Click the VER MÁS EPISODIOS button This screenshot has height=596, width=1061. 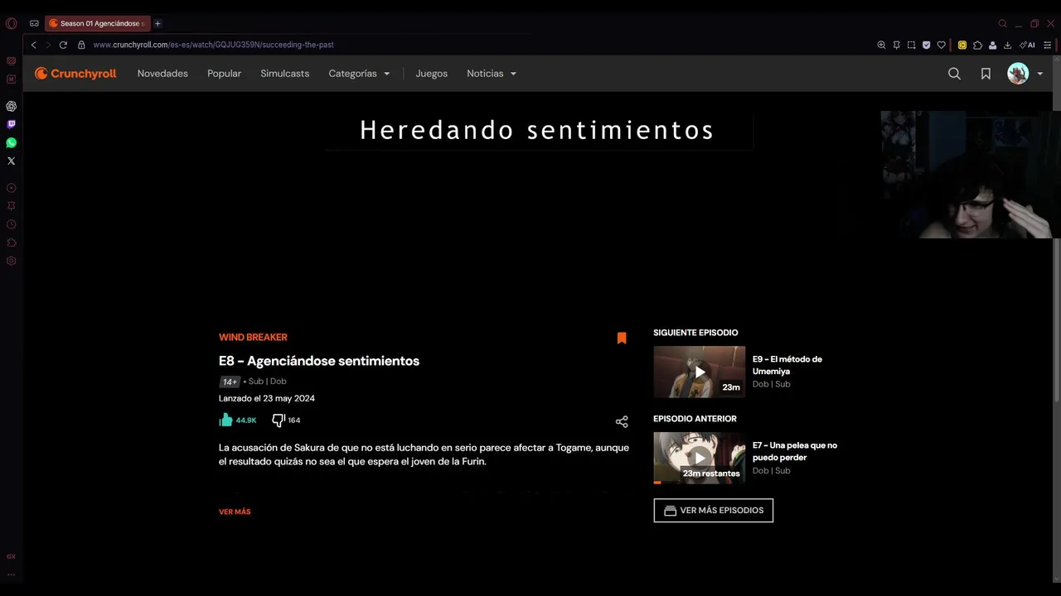[x=714, y=511]
